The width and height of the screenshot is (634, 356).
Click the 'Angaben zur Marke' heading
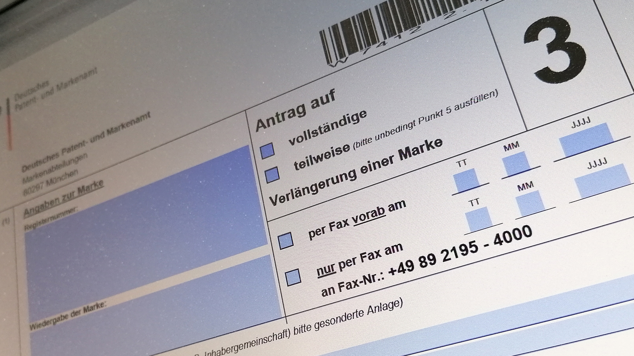(63, 199)
